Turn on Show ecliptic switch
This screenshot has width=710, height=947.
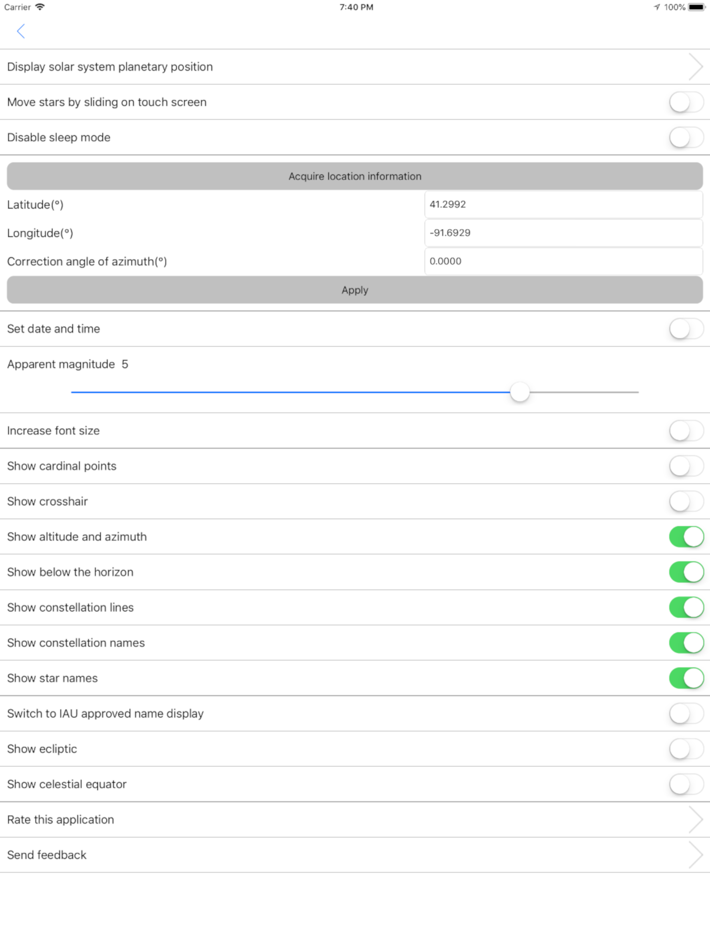coord(686,749)
